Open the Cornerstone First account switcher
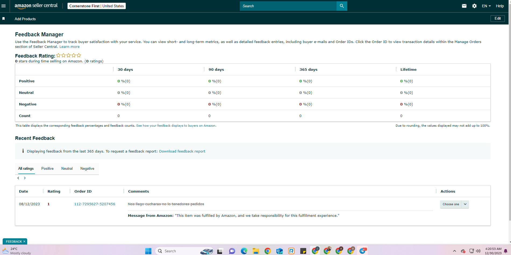Image resolution: width=511 pixels, height=255 pixels. coord(97,6)
